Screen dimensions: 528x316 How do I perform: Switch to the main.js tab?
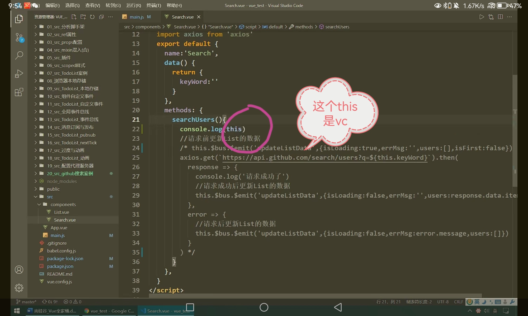click(136, 17)
